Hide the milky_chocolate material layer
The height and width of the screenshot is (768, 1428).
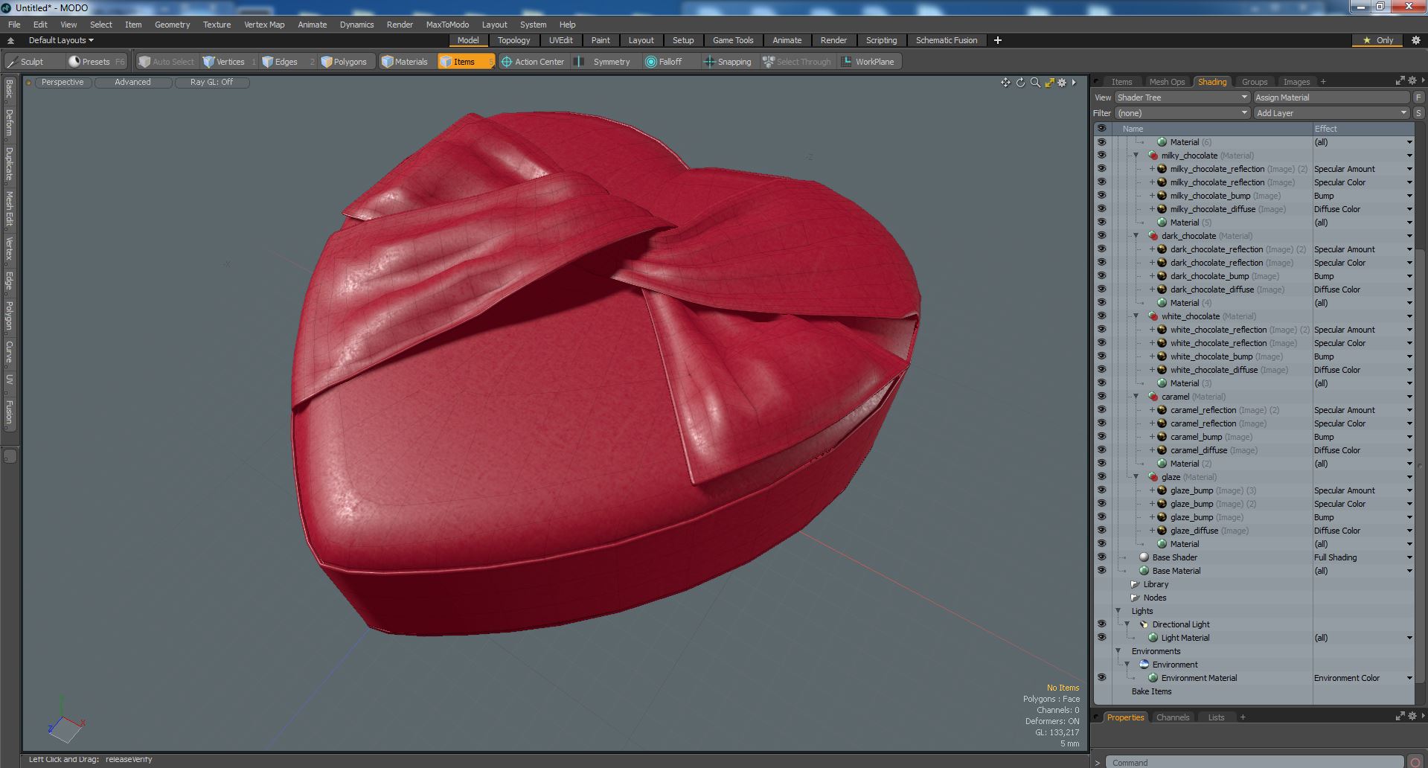tap(1101, 156)
